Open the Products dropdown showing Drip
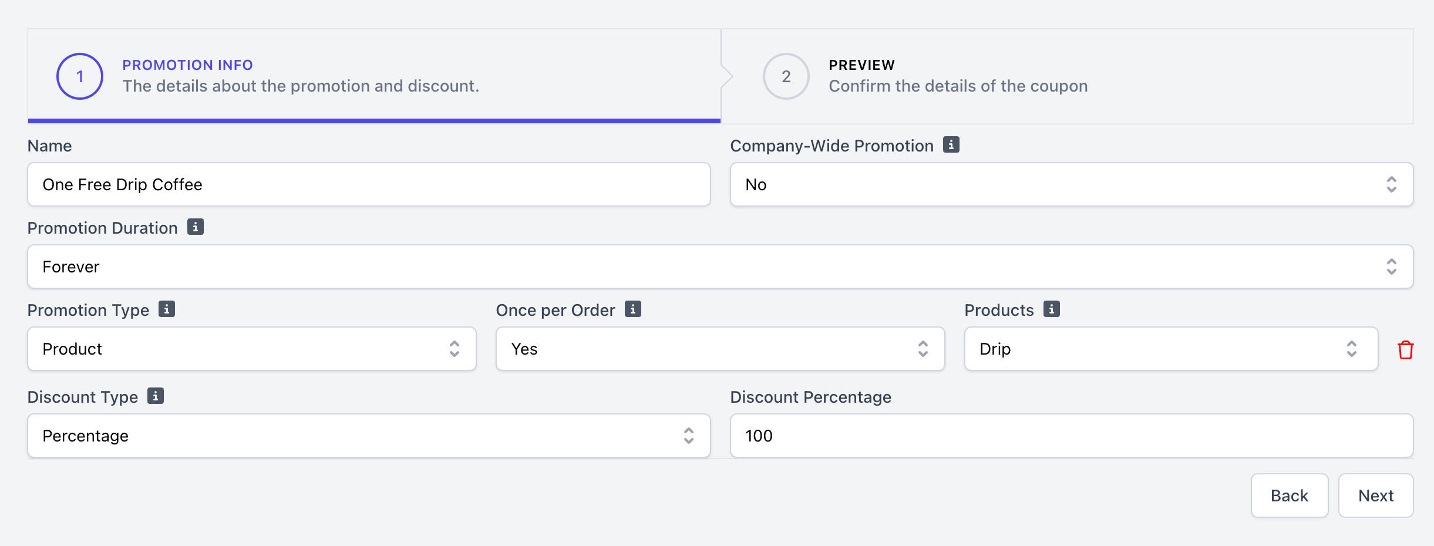 tap(1171, 349)
